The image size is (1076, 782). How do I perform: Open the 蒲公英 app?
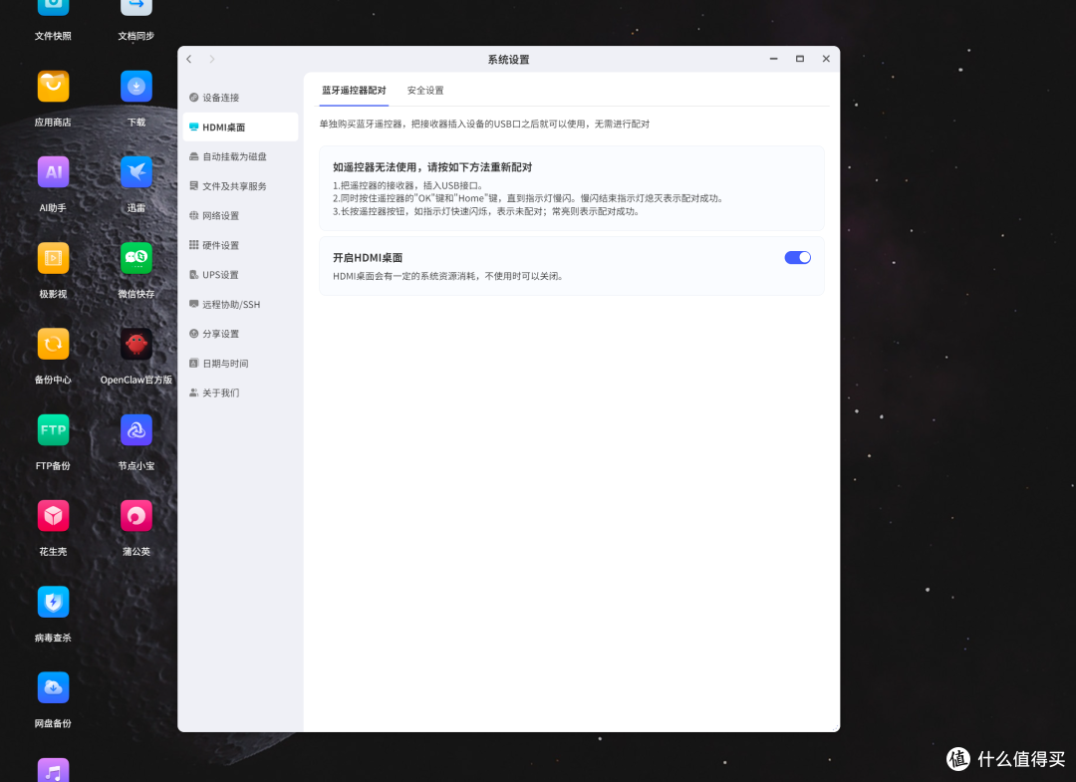(135, 517)
